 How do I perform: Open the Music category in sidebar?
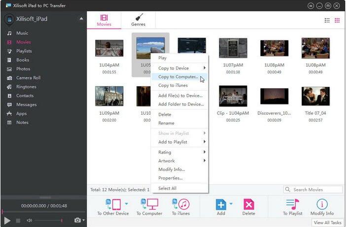click(22, 33)
